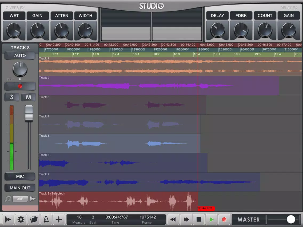Viewport: 303px width, 227px height.
Task: Click the music note icon beside 0dB
Action: click(8, 199)
